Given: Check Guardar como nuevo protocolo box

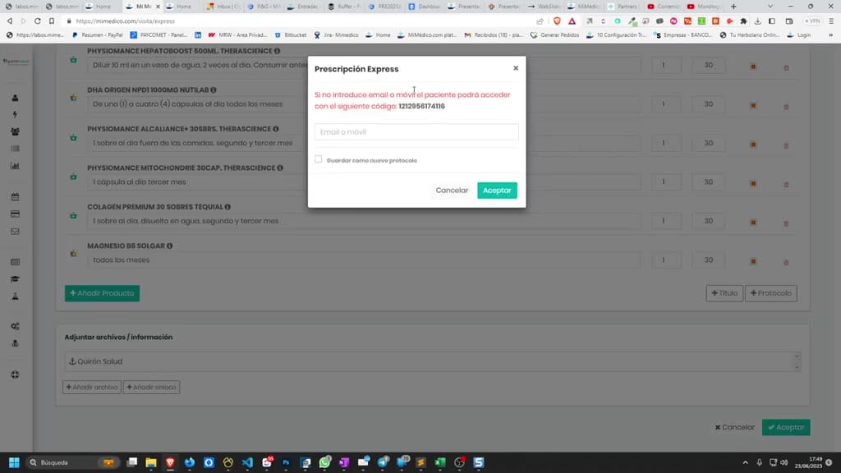Looking at the screenshot, I should [319, 159].
